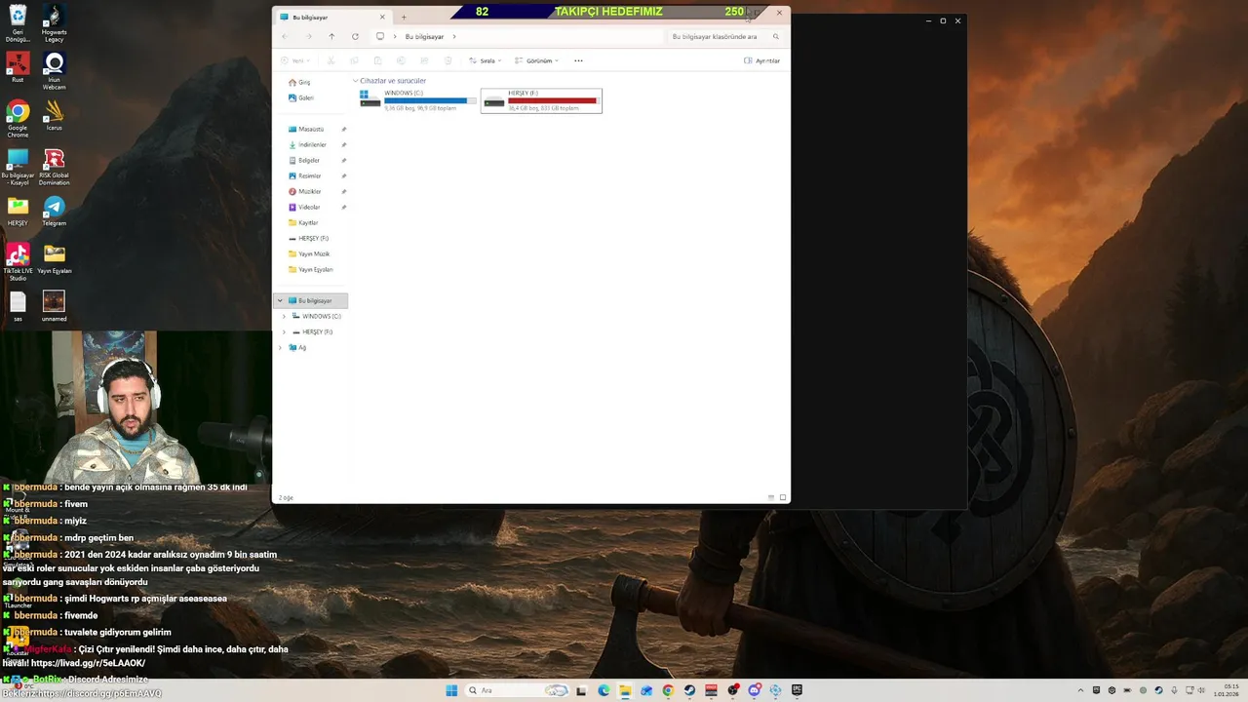The width and height of the screenshot is (1248, 702).
Task: Expand HERŞEY (F:) tree node
Action: (284, 331)
